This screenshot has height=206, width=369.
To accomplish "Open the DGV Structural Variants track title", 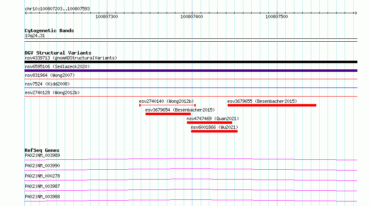I will click(58, 53).
